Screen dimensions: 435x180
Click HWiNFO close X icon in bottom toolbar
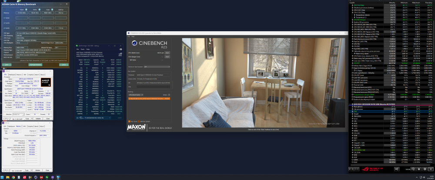point(431,169)
